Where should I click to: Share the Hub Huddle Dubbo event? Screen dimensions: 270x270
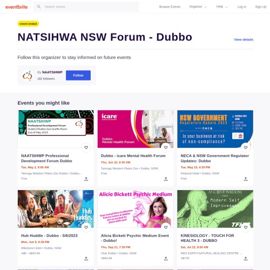pyautogui.click(x=86, y=259)
